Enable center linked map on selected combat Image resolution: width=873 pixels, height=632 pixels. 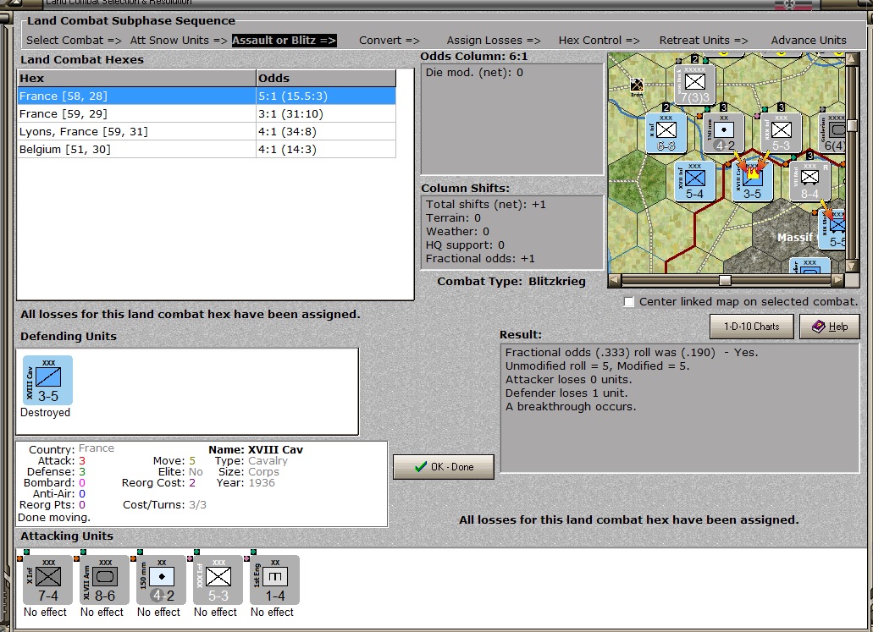629,302
